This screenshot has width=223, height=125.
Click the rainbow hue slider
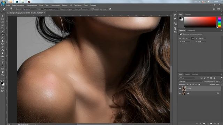point(220,22)
